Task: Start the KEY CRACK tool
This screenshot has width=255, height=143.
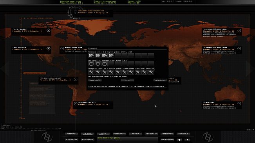Action: (151, 134)
